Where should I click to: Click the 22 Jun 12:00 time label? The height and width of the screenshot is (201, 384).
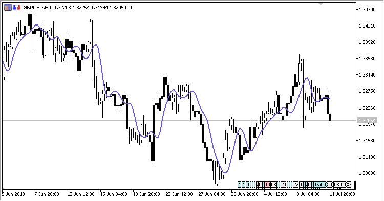pyautogui.click(x=179, y=194)
